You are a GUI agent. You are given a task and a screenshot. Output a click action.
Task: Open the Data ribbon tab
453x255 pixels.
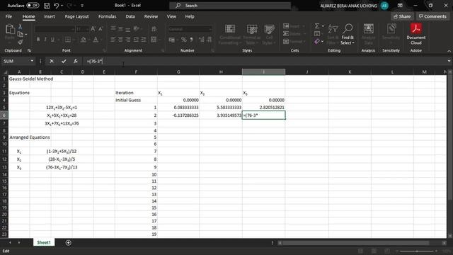coord(130,16)
